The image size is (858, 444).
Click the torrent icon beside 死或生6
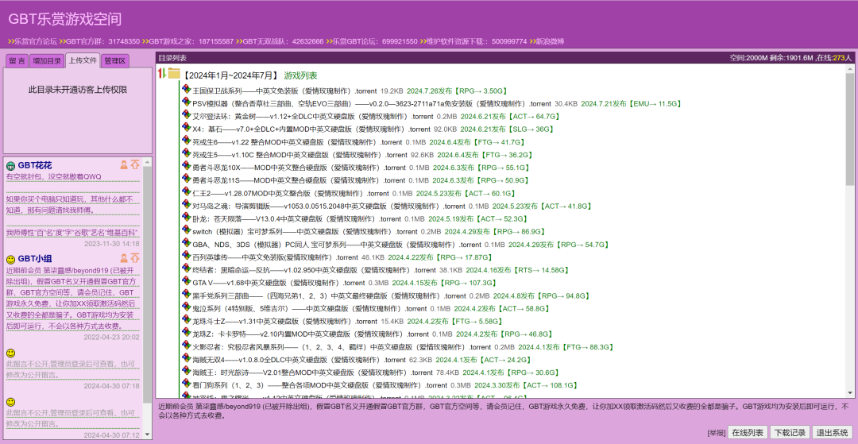186,141
